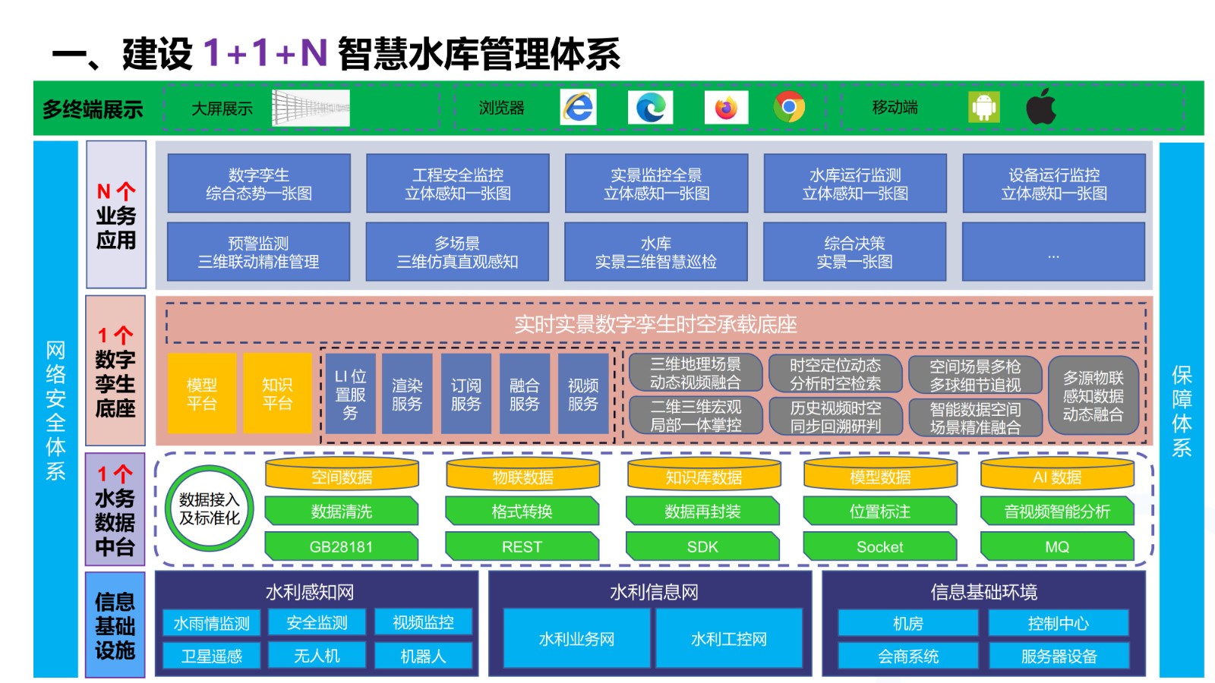The height and width of the screenshot is (683, 1215).
Task: Click the 服务器设备 box
Action: click(x=1059, y=656)
